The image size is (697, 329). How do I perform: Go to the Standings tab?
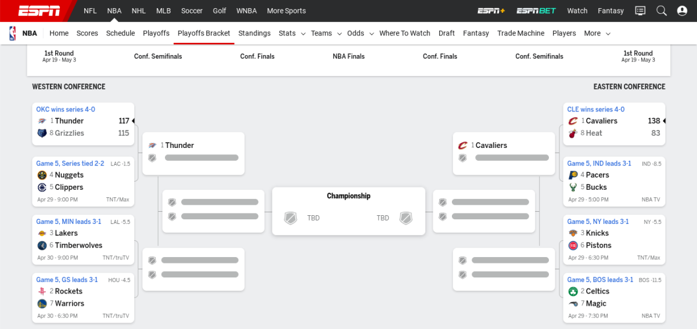pos(254,33)
